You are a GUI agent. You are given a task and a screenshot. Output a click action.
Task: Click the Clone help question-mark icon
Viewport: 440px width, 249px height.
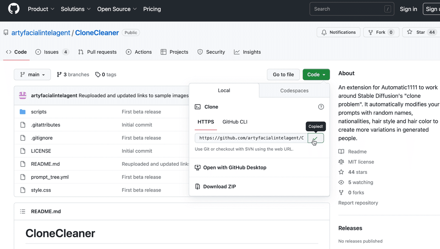point(321,107)
